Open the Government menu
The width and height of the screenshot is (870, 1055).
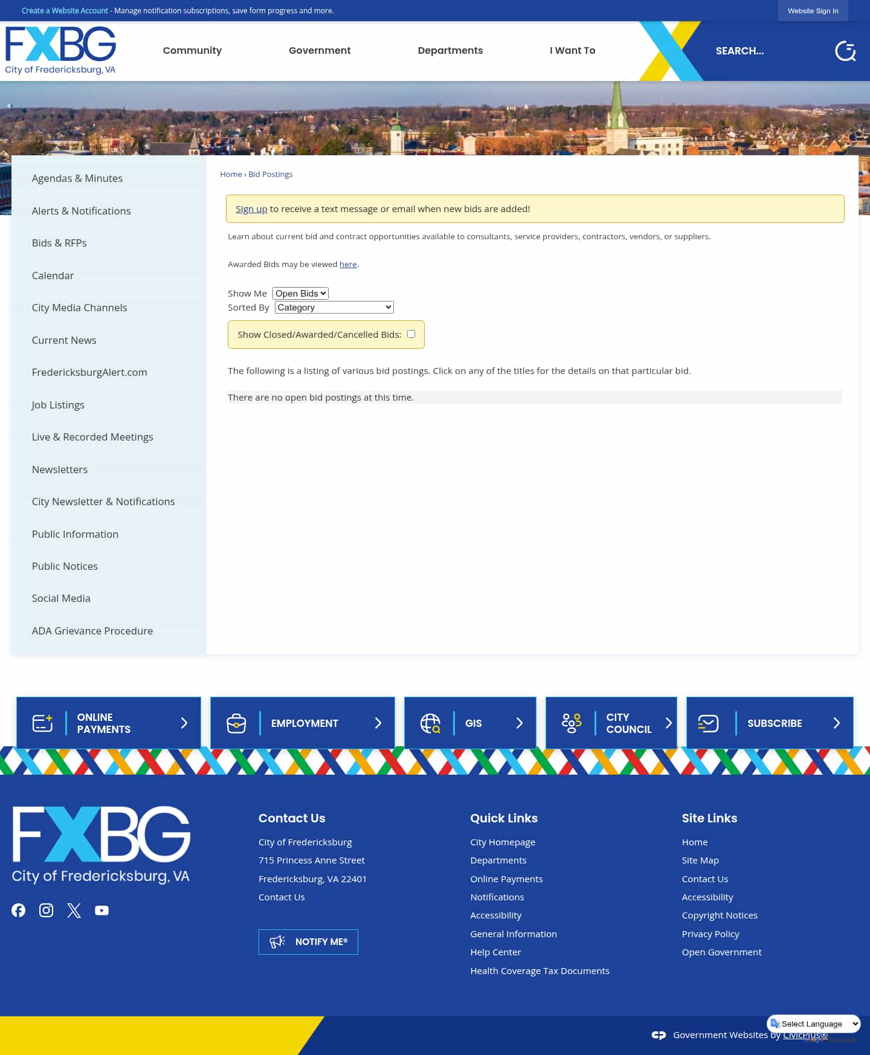(320, 51)
